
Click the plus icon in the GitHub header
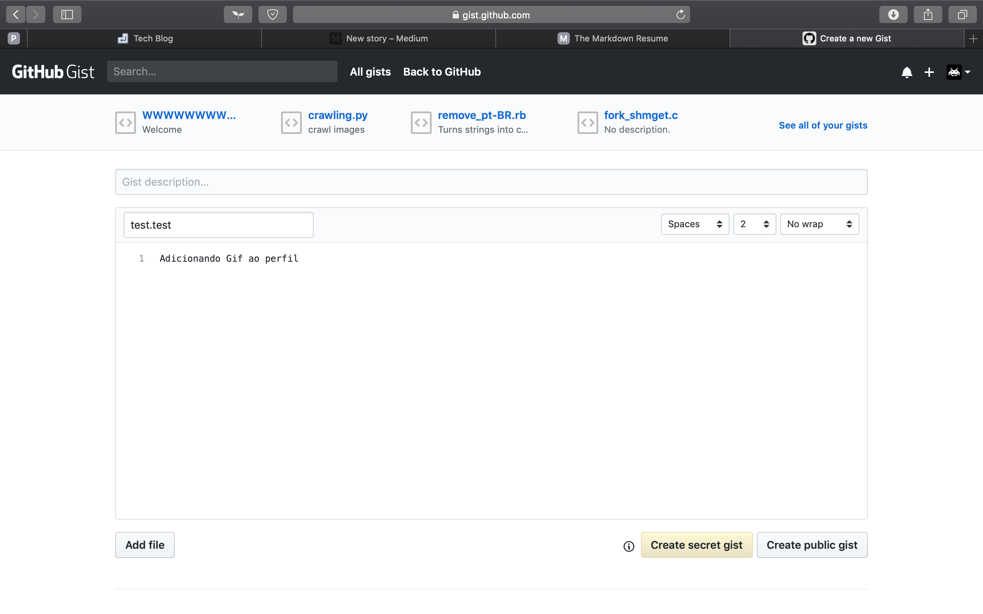coord(929,72)
